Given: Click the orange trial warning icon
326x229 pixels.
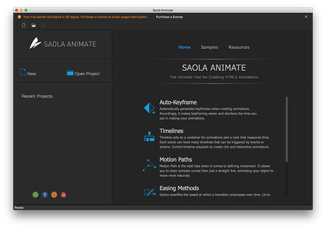Looking at the screenshot, I should point(20,17).
